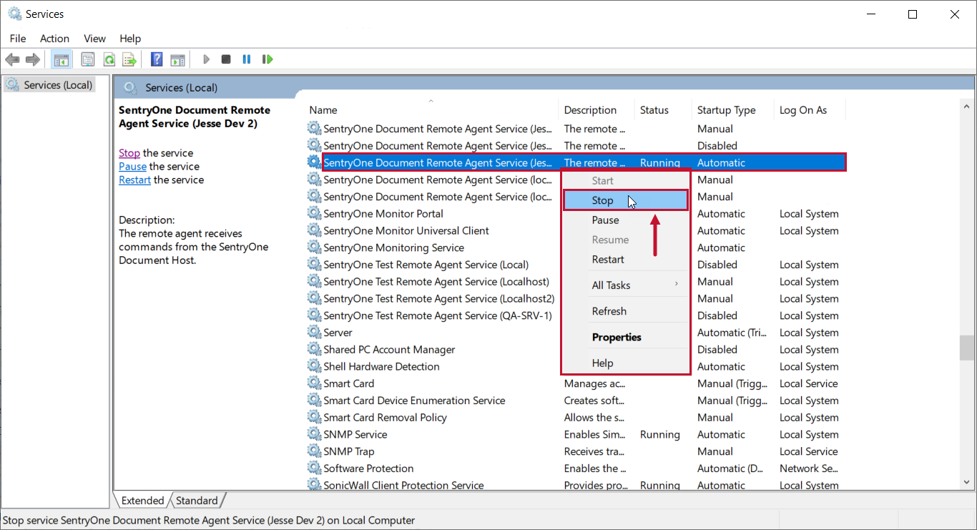This screenshot has height=530, width=977.
Task: Expand the All Tasks submenu
Action: (625, 285)
